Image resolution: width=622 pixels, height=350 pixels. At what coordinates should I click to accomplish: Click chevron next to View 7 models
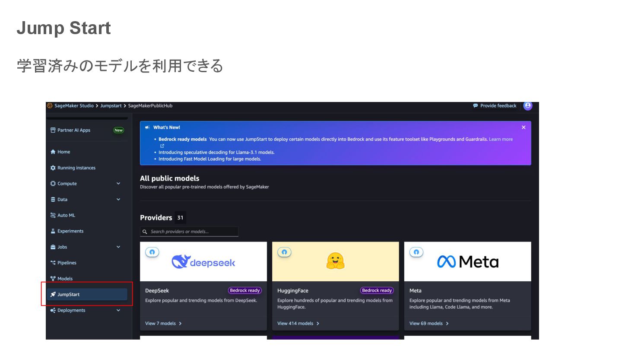180,324
